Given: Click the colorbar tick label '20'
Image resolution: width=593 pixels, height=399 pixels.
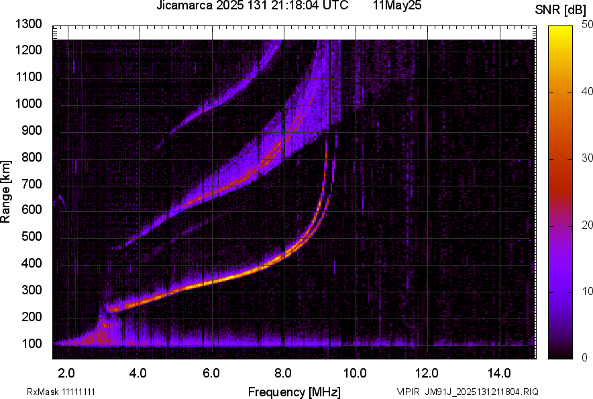Looking at the screenshot, I should (x=588, y=225).
